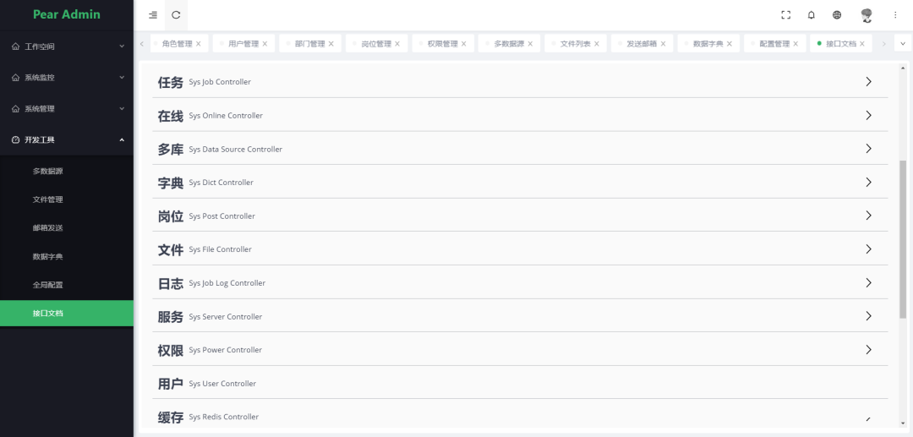The height and width of the screenshot is (437, 913).
Task: Close the 用户管理 tab
Action: click(265, 44)
